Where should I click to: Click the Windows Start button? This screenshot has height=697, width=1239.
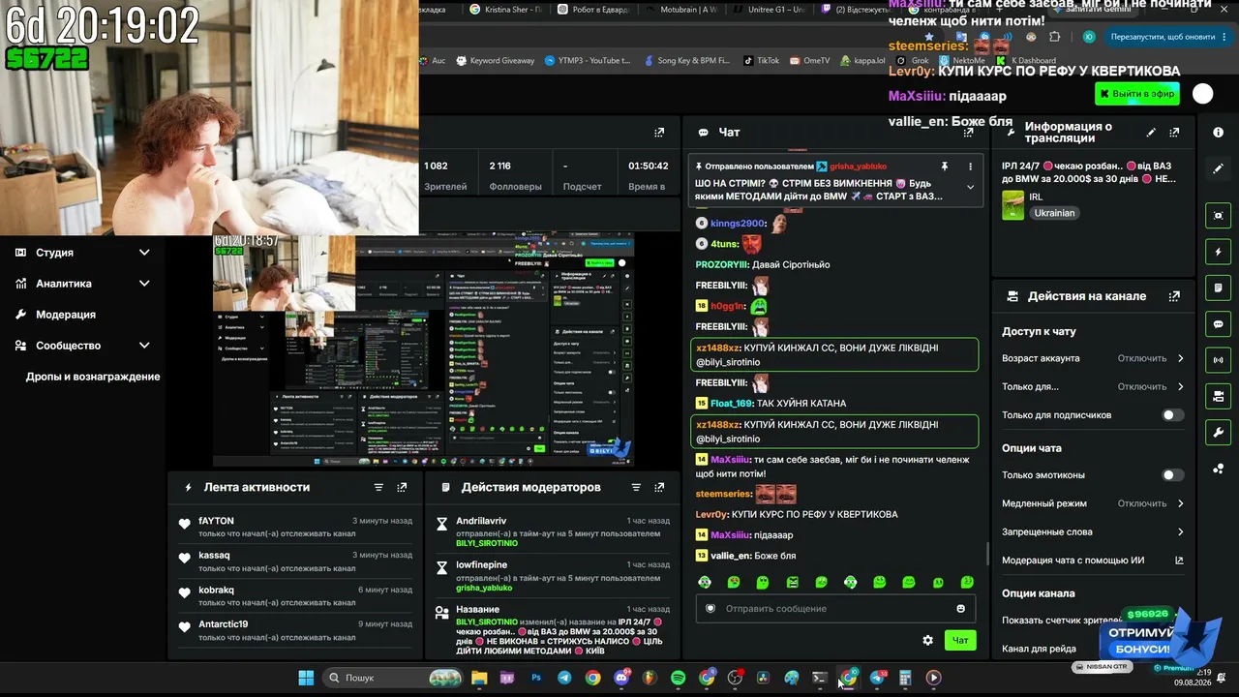click(x=306, y=679)
